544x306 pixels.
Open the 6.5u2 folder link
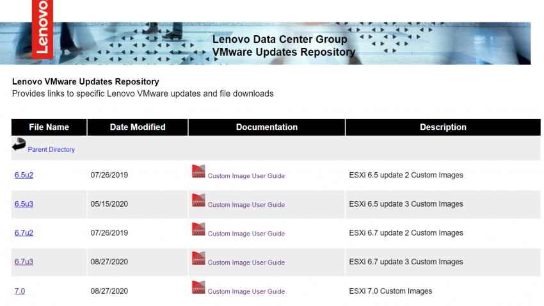pyautogui.click(x=24, y=175)
